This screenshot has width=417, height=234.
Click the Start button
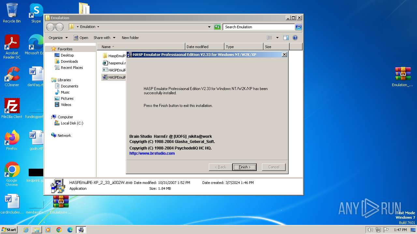pos(9,230)
